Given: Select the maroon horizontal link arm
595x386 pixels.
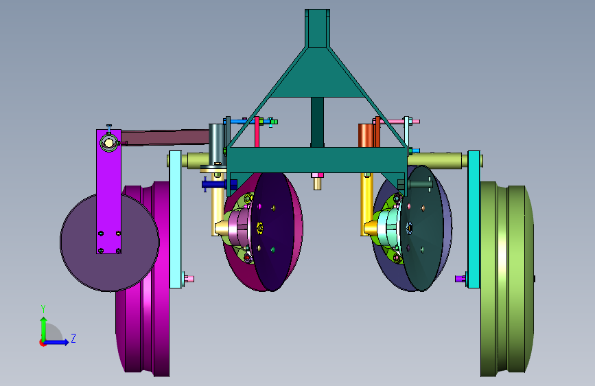Looking at the screenshot, I should (165, 137).
